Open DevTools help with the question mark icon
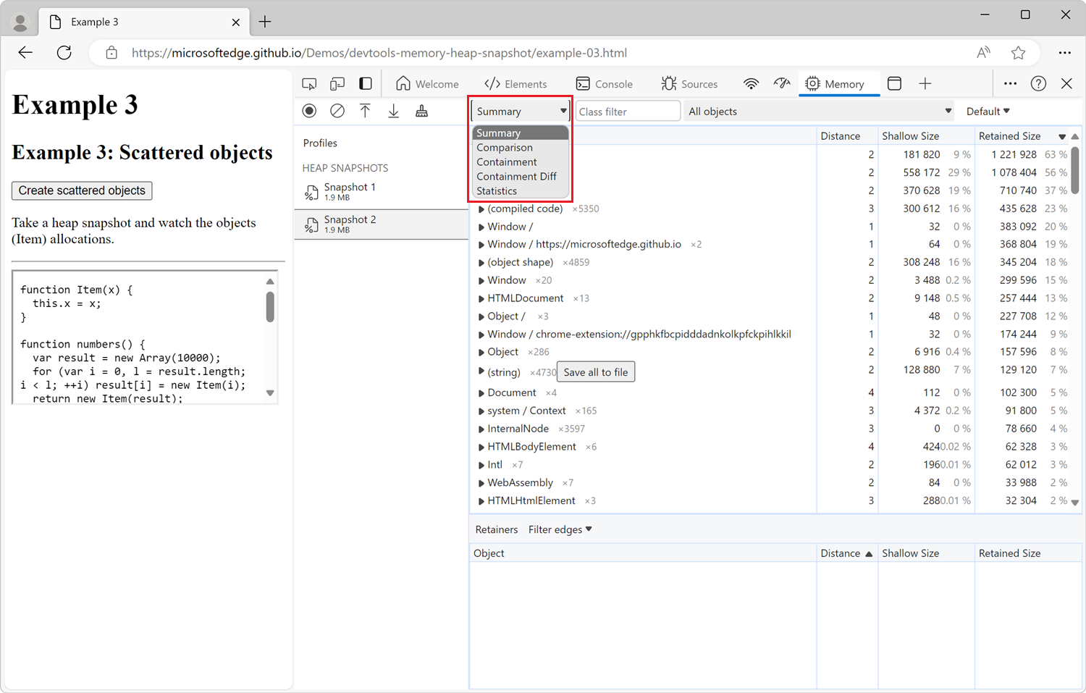 click(1038, 83)
